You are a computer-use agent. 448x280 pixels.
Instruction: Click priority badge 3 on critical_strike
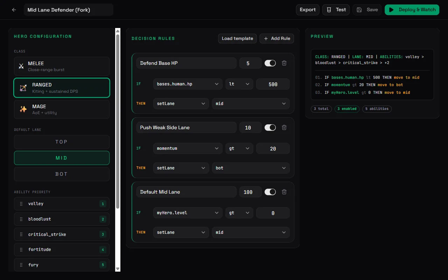(x=103, y=234)
